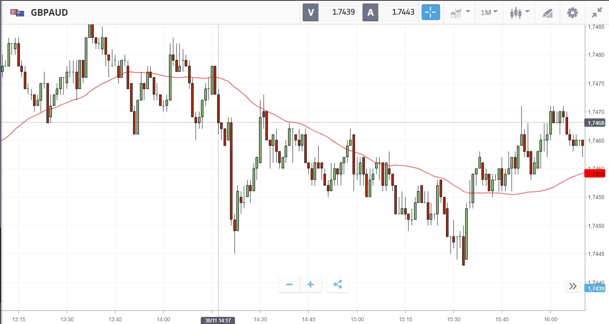
Task: Click the GBPAUD instrument name
Action: pos(49,13)
